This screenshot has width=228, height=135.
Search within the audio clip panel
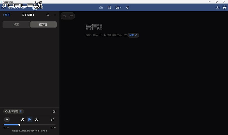pyautogui.click(x=48, y=15)
